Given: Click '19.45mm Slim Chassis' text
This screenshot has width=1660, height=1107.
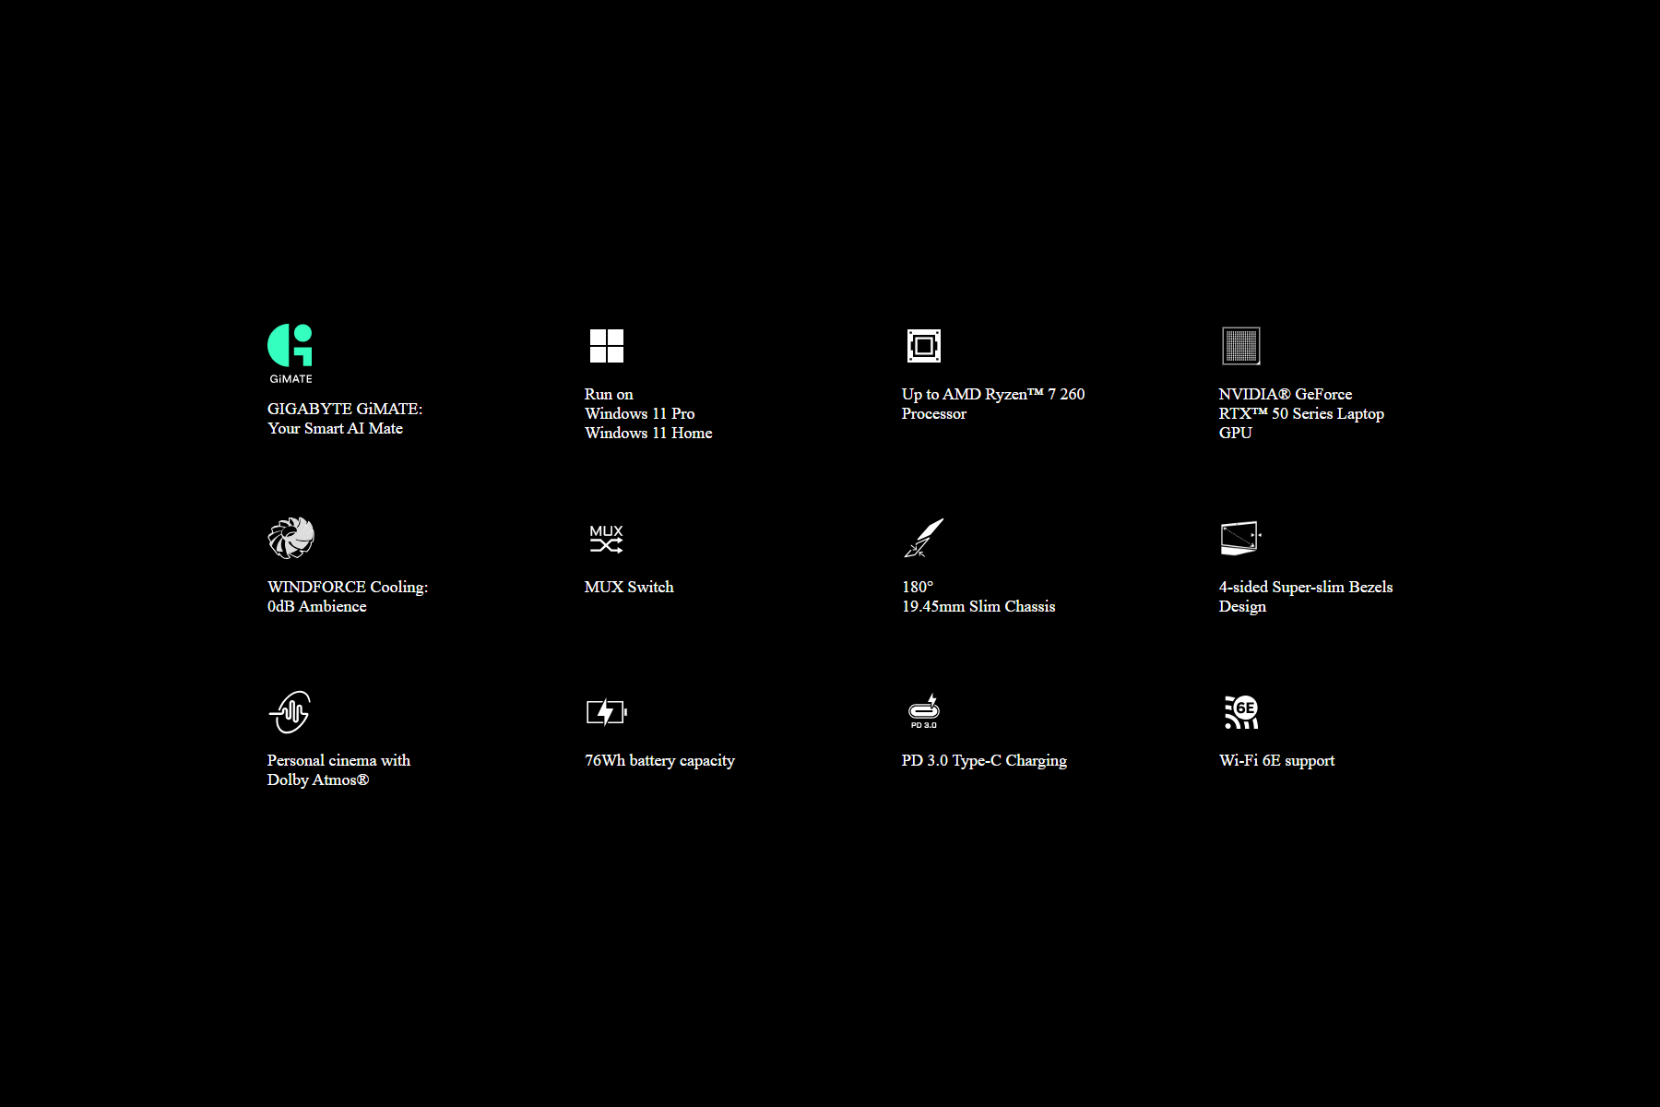Looking at the screenshot, I should [978, 606].
